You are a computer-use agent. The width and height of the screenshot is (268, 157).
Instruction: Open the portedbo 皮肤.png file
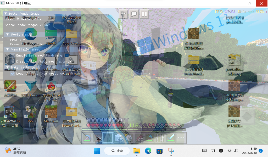[x=234, y=65]
